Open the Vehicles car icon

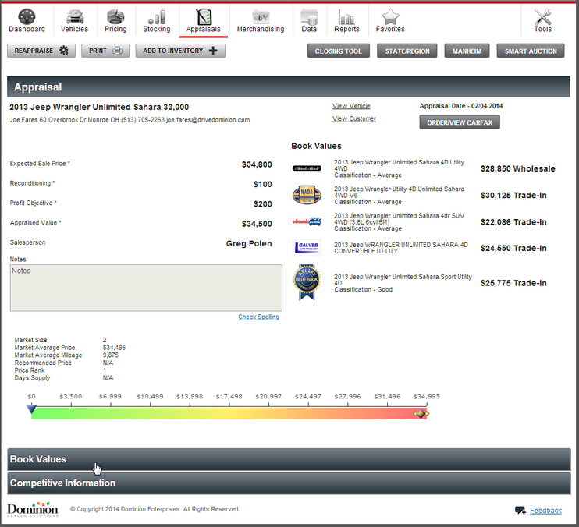point(75,16)
